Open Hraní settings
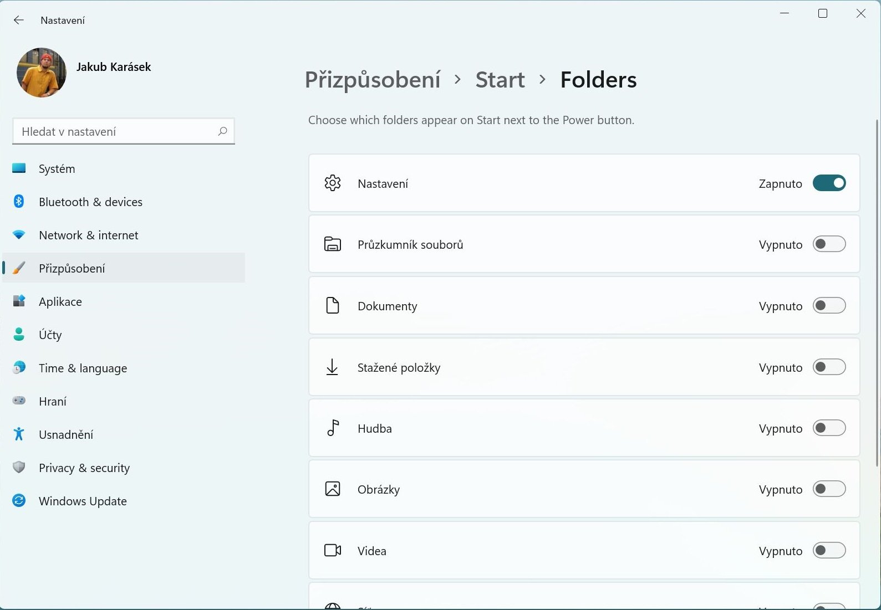The width and height of the screenshot is (881, 610). (x=124, y=401)
